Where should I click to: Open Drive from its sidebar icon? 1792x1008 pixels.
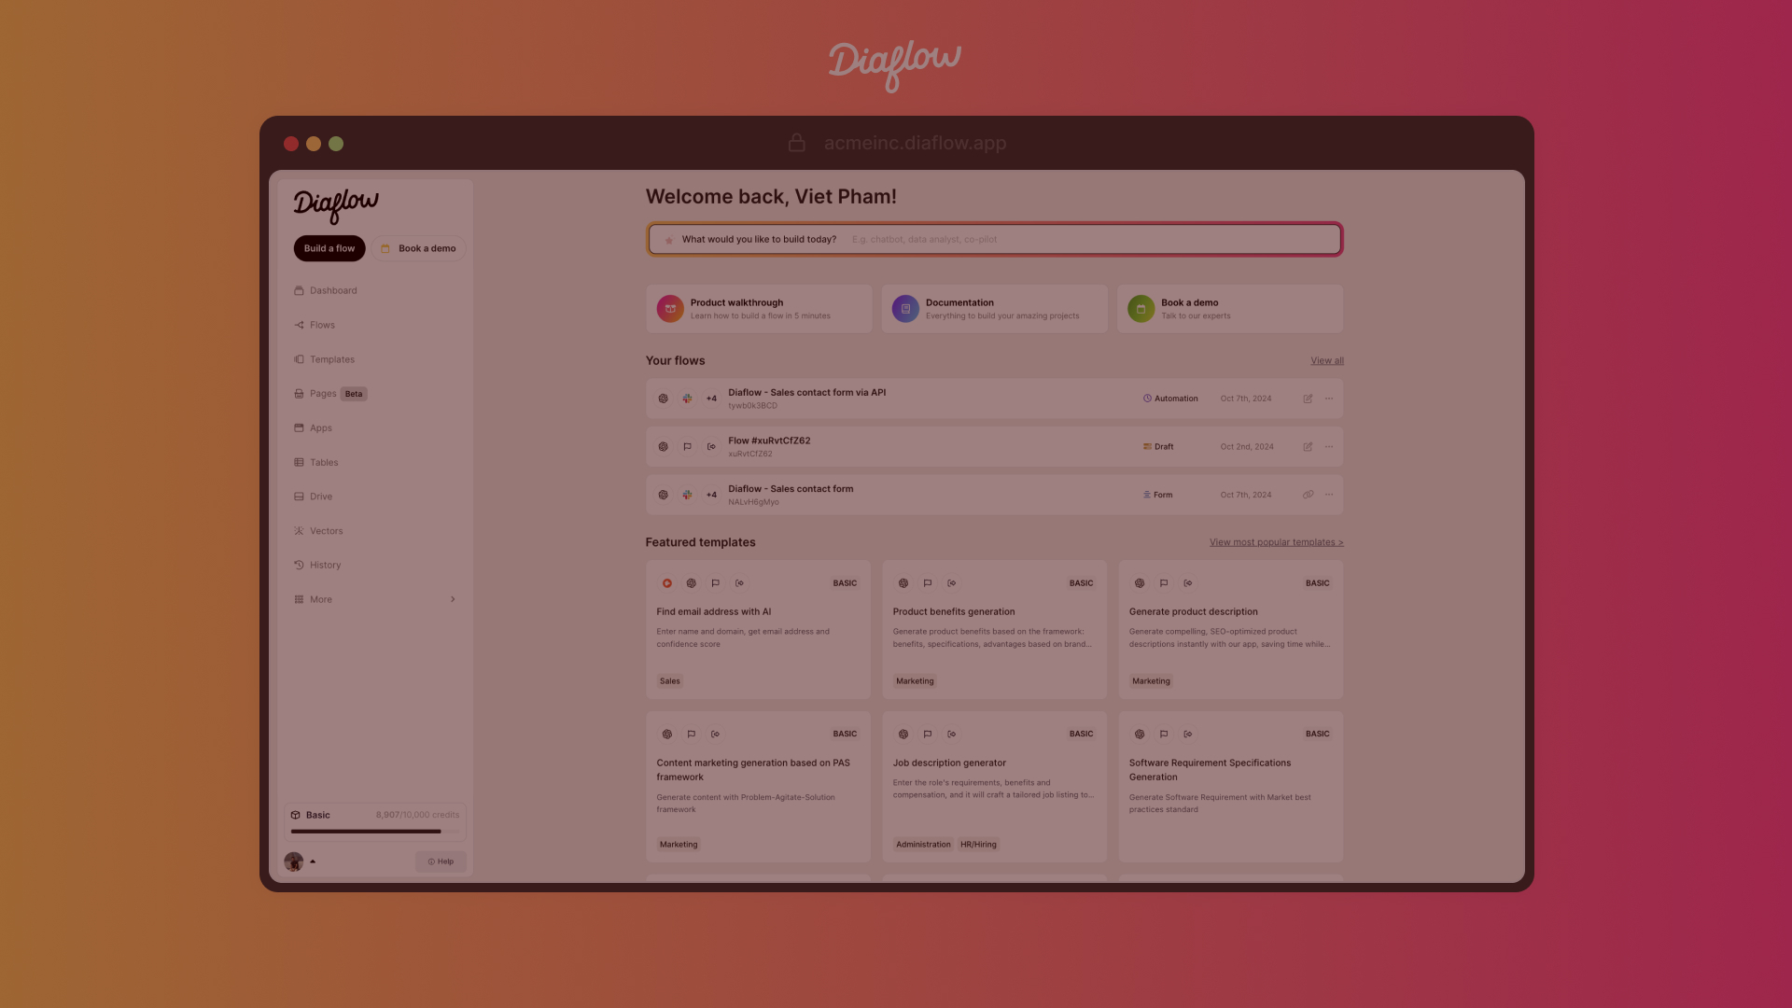coord(299,496)
